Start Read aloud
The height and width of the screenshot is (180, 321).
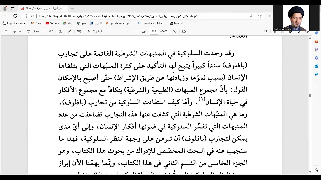pyautogui.click(x=70, y=31)
